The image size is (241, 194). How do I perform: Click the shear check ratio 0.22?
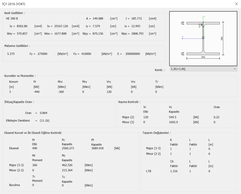(216, 117)
